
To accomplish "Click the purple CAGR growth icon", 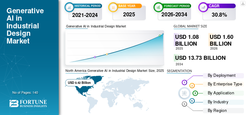I will pos(203,7).
